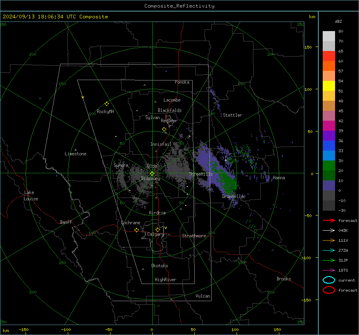Image resolution: width=359 pixels, height=335 pixels.
Task: Click the Innisfail town label
Action: 161,144
